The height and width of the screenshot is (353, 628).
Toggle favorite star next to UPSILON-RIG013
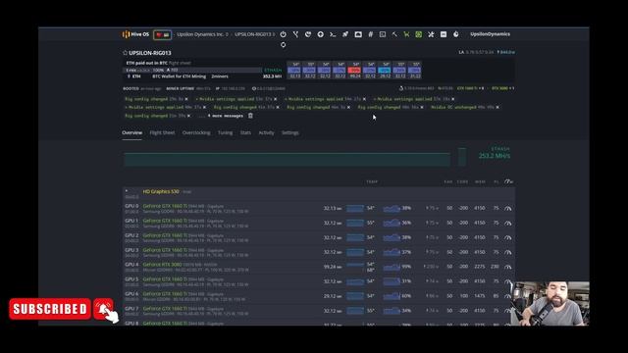125,53
